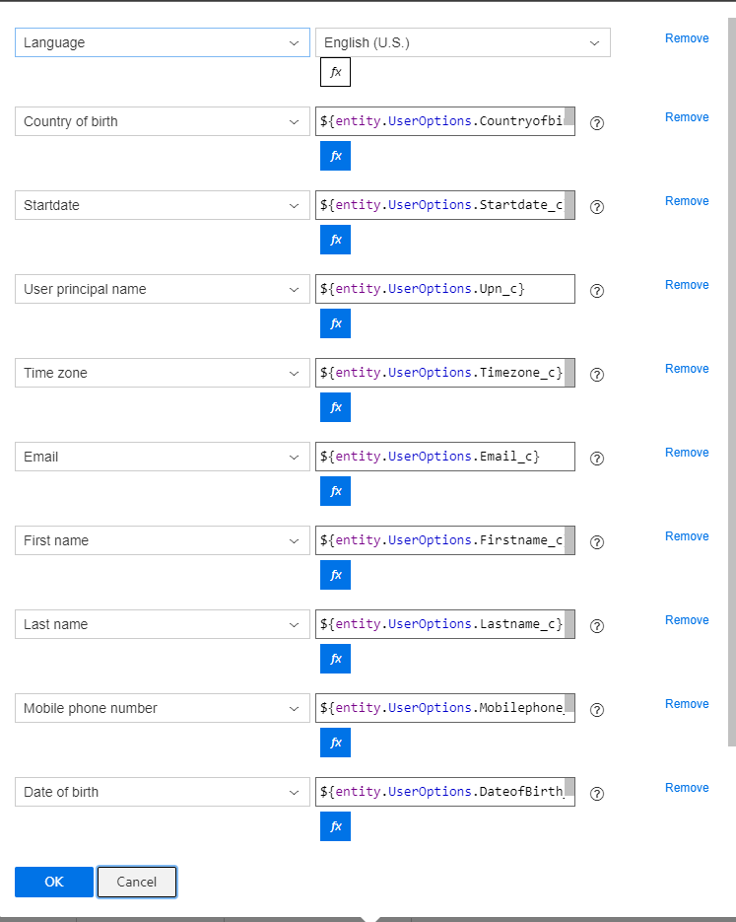
Task: Open help for the Last name mapping
Action: pos(596,625)
